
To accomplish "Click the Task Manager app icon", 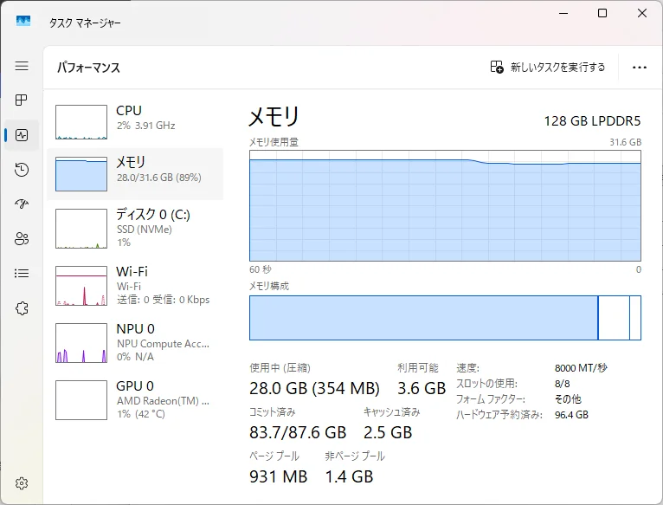I will (23, 21).
